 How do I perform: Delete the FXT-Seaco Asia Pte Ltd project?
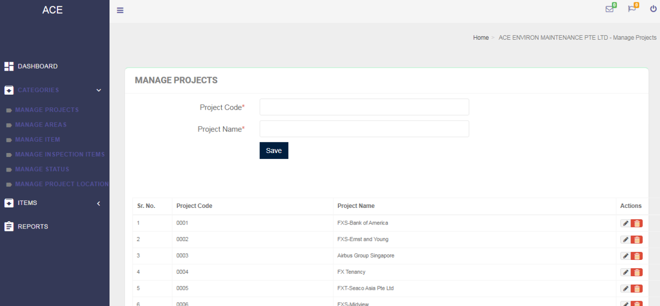[637, 289]
